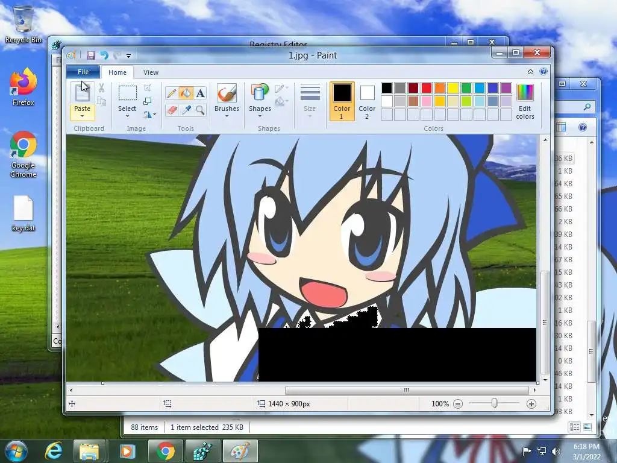
Task: Click the Brushes tool icon
Action: click(227, 93)
